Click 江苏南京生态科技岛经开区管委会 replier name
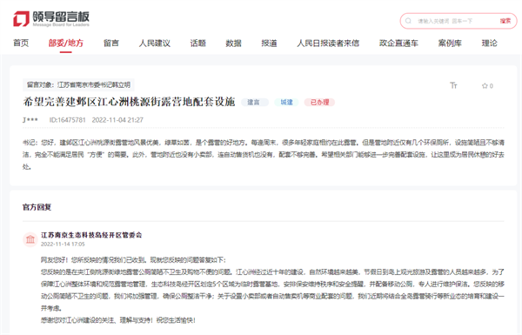 (x=91, y=235)
